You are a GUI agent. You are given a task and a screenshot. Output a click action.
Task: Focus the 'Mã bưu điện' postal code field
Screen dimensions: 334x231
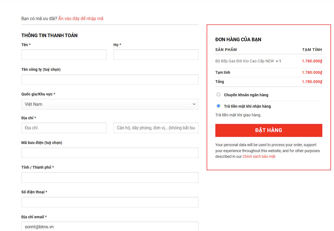click(110, 153)
